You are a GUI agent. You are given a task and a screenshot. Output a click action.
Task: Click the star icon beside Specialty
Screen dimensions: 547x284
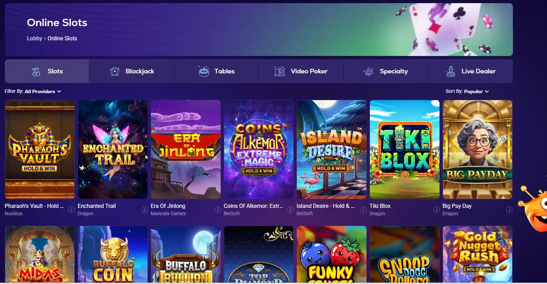point(368,71)
